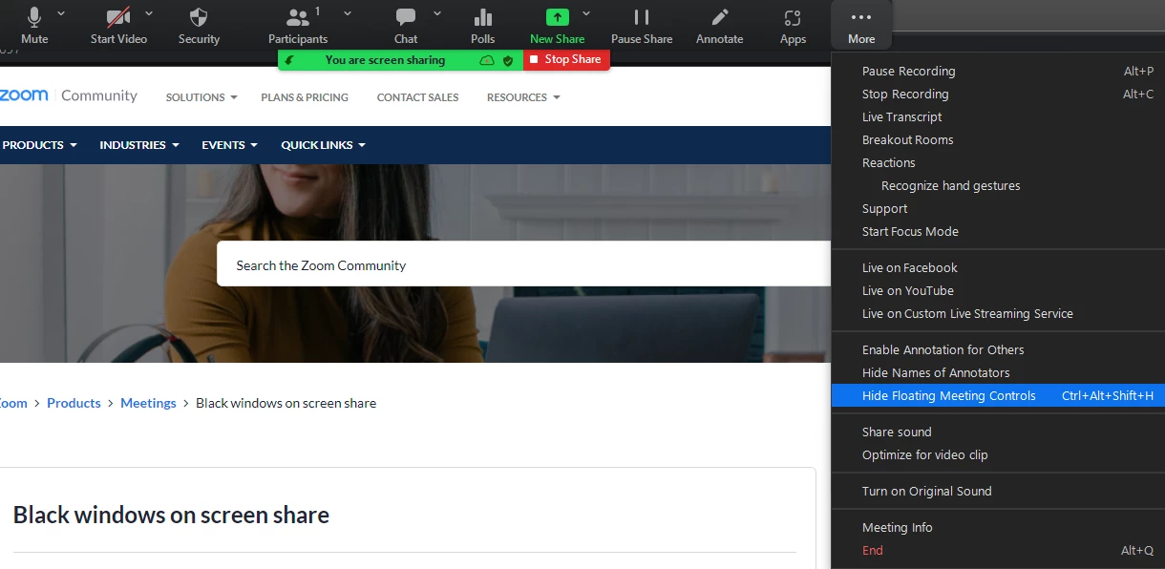
Task: Click the red End menu item
Action: 998,551
